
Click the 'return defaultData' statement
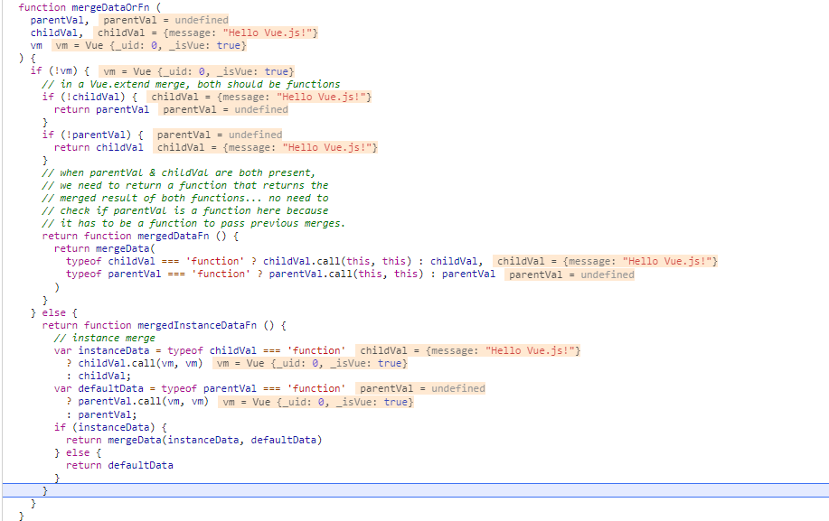pyautogui.click(x=119, y=465)
